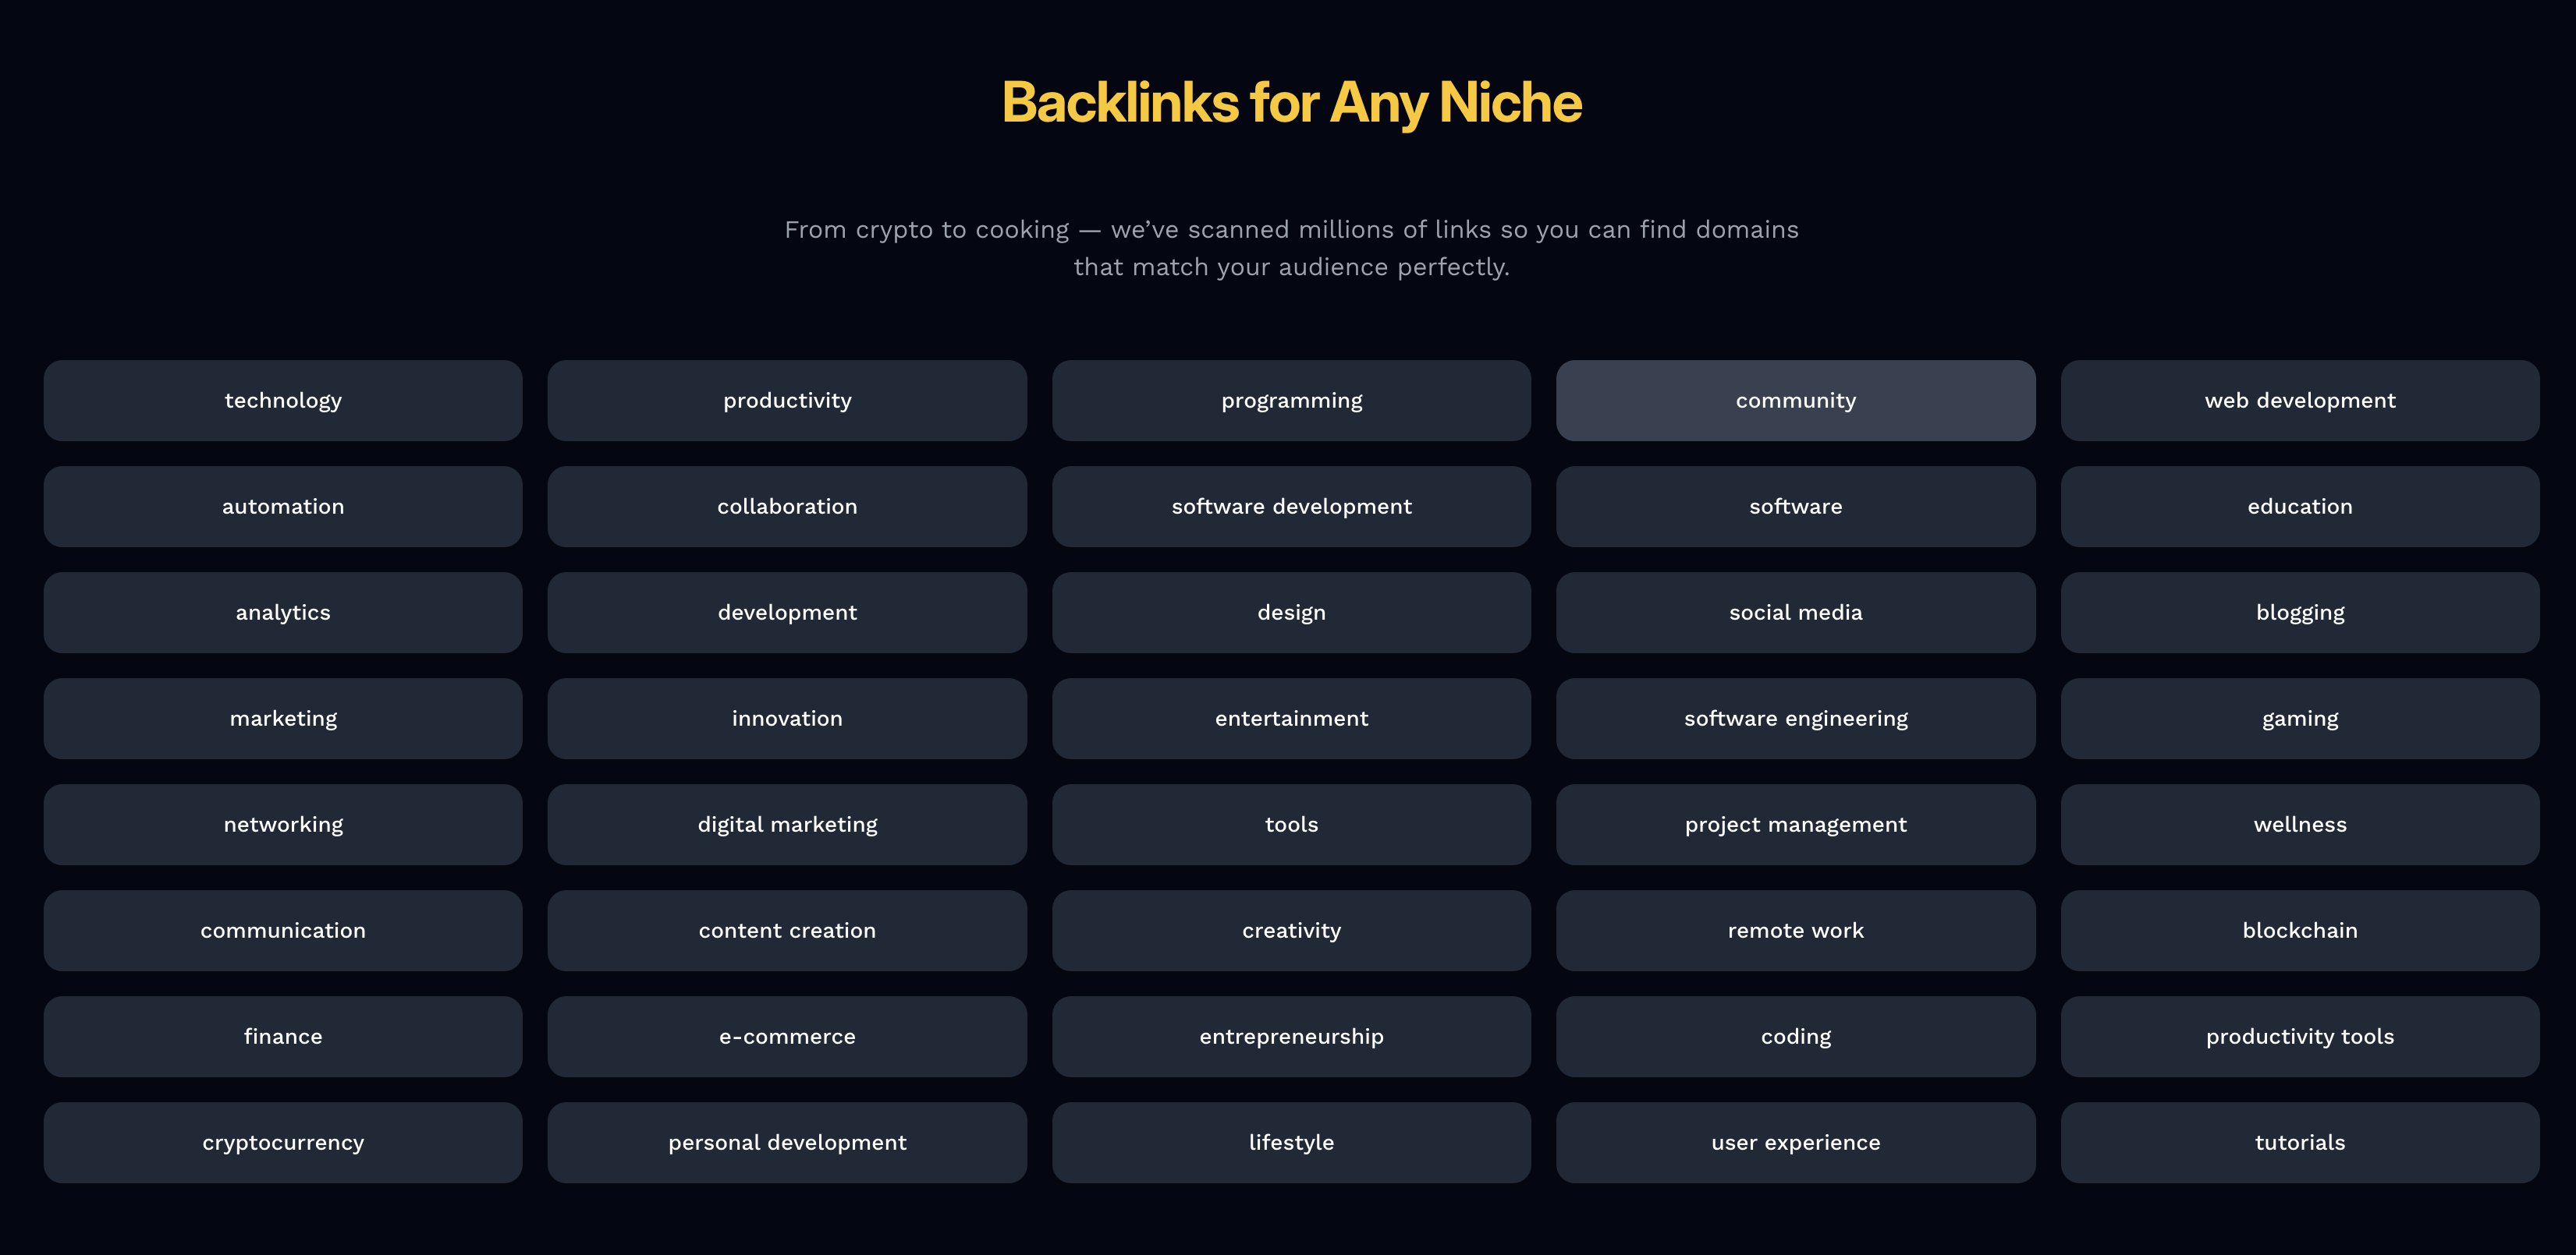Select the project management niche
The image size is (2576, 1255).
[x=1795, y=825]
